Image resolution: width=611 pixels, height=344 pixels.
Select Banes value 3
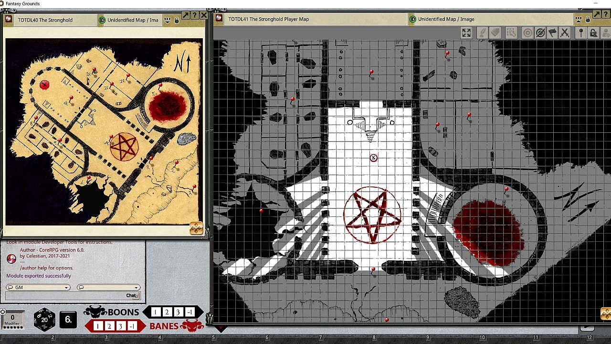[121, 326]
